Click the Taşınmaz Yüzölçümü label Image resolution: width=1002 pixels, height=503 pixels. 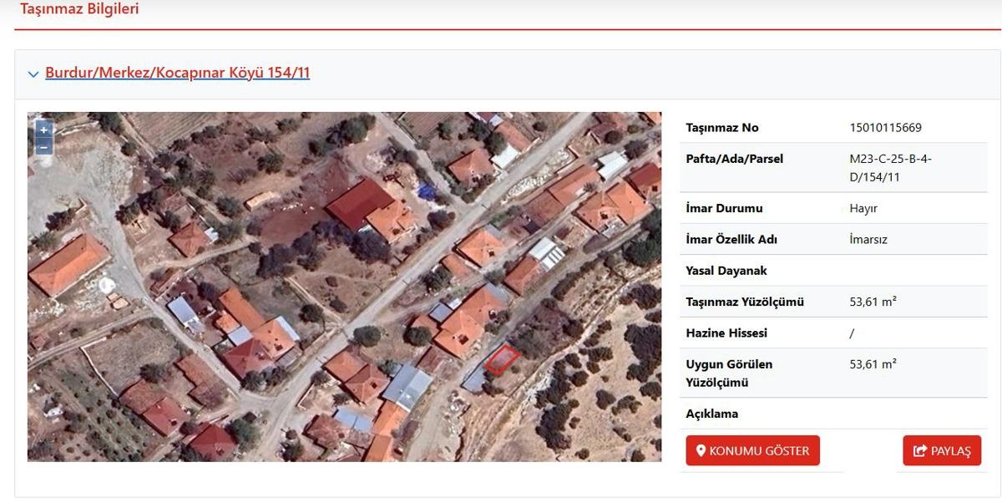tap(745, 302)
